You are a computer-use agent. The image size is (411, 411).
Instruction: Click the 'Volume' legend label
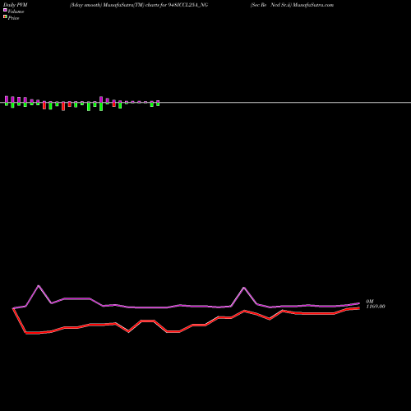tap(16, 12)
